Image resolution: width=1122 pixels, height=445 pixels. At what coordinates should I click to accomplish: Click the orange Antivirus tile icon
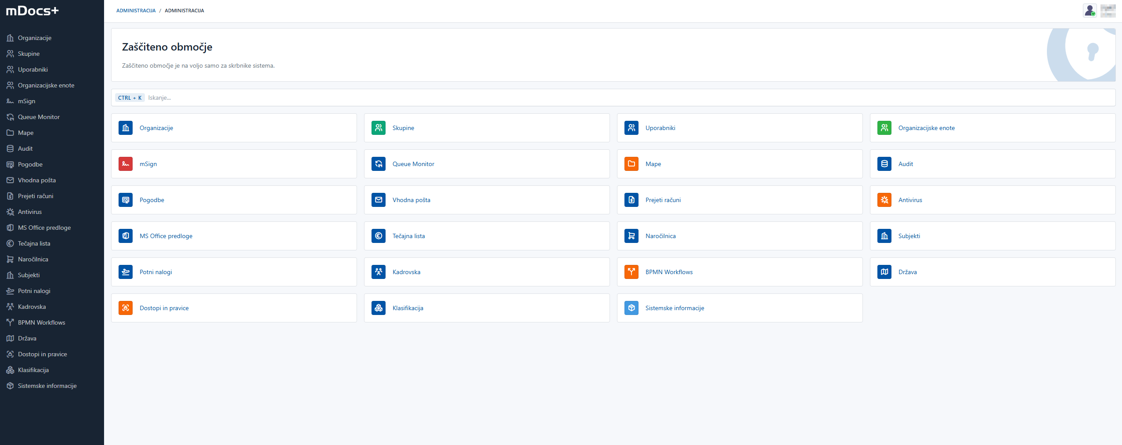point(884,200)
